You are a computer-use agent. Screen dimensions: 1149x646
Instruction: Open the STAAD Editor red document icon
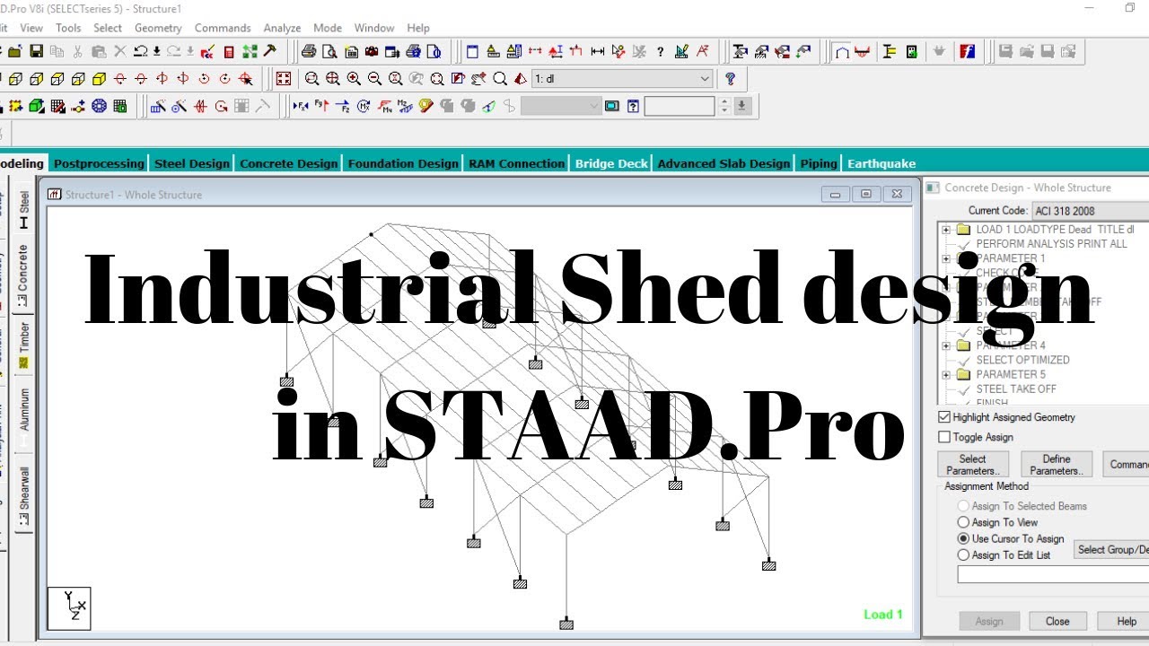coord(228,51)
